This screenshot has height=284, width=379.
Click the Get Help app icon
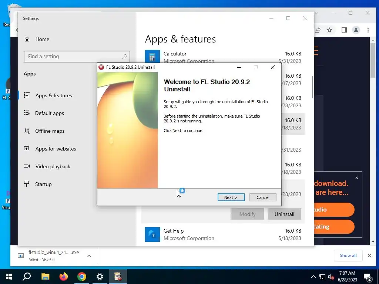click(152, 234)
